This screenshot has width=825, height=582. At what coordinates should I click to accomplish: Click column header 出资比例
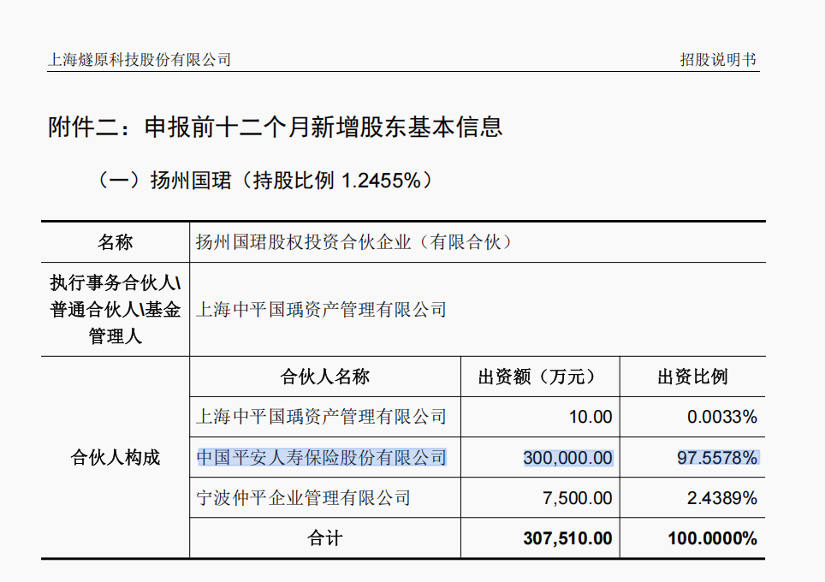point(692,377)
